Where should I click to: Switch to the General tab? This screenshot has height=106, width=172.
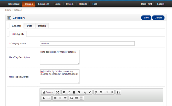(16, 26)
